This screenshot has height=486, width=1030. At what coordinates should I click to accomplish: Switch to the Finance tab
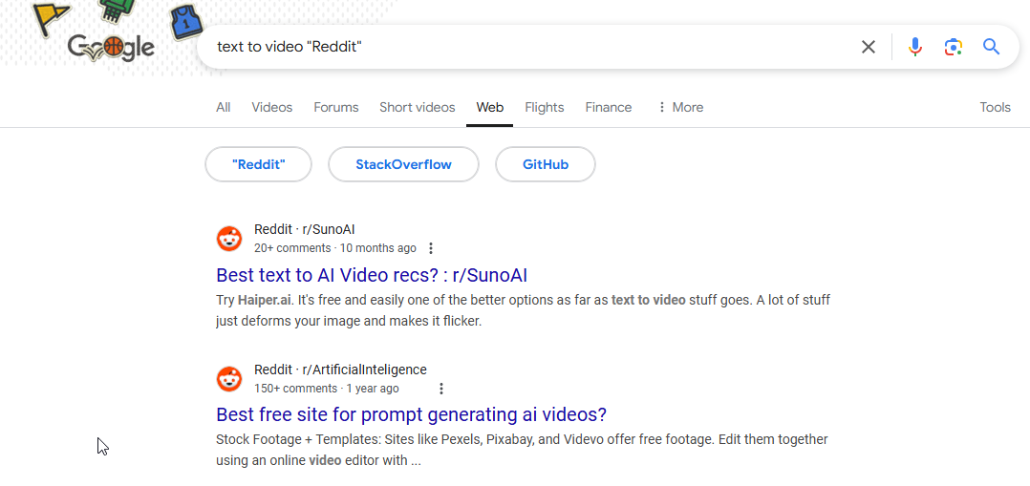pyautogui.click(x=609, y=107)
